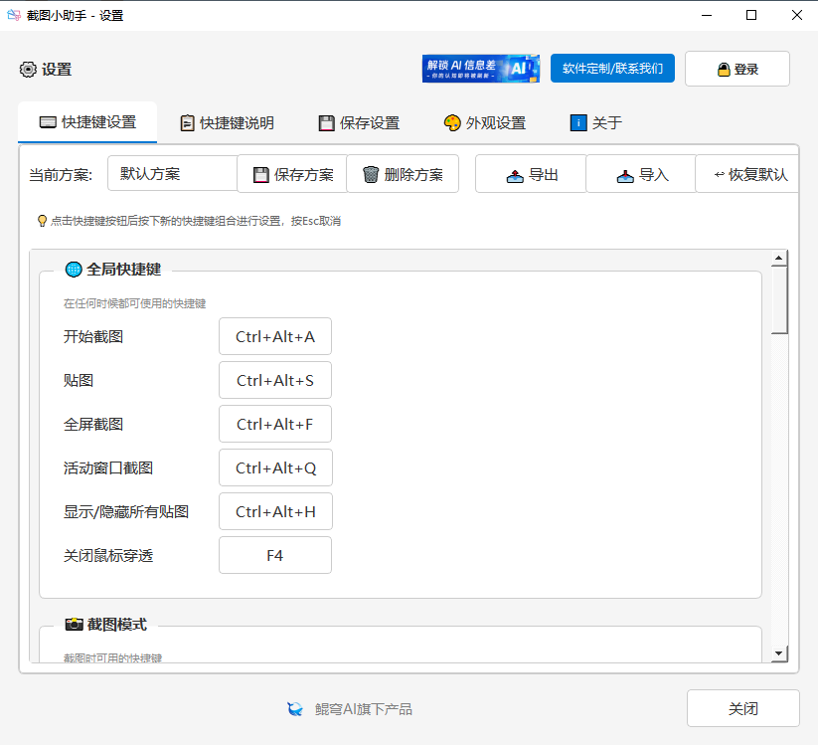Open the 默认方案 scheme selector
The width and height of the screenshot is (818, 745).
[x=171, y=172]
